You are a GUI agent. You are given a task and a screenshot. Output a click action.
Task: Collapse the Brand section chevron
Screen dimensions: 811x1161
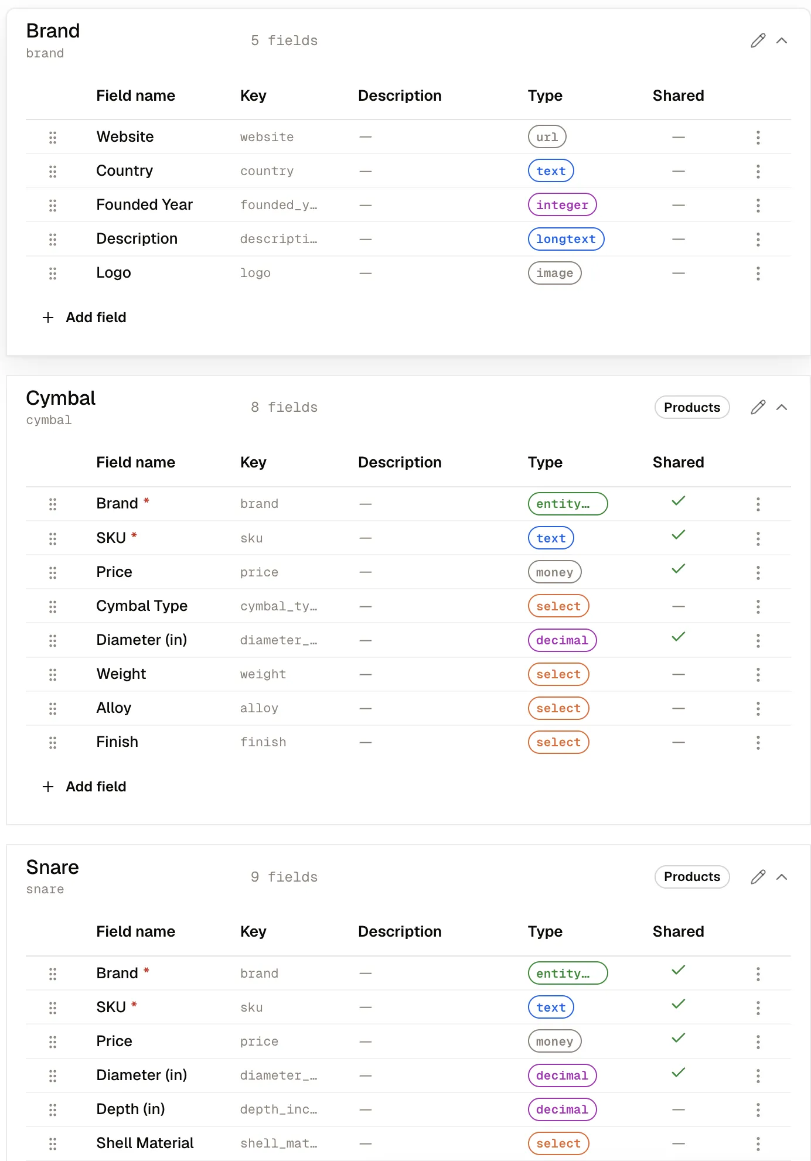coord(782,40)
